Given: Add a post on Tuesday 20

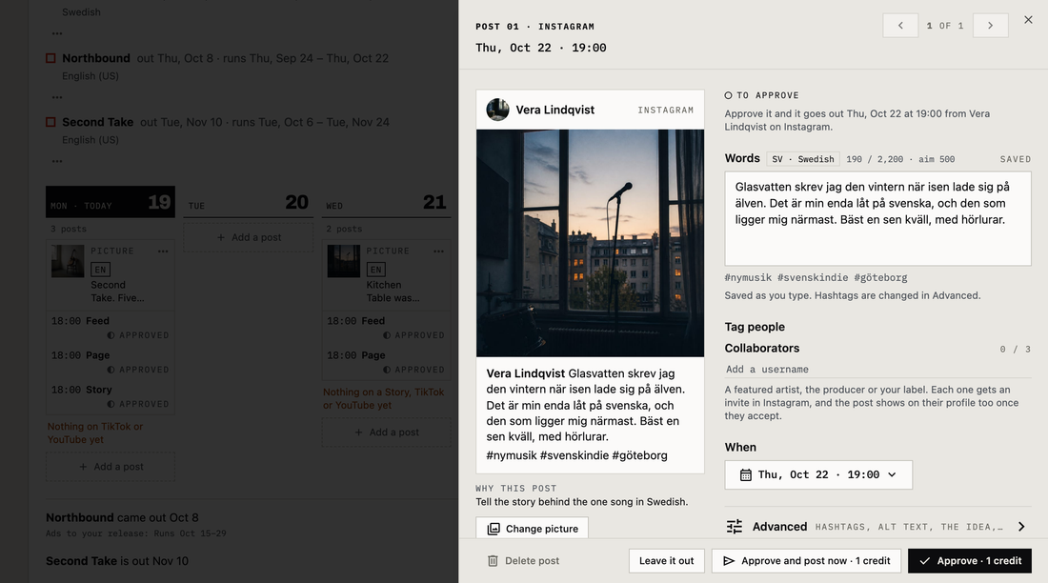Looking at the screenshot, I should coord(249,237).
